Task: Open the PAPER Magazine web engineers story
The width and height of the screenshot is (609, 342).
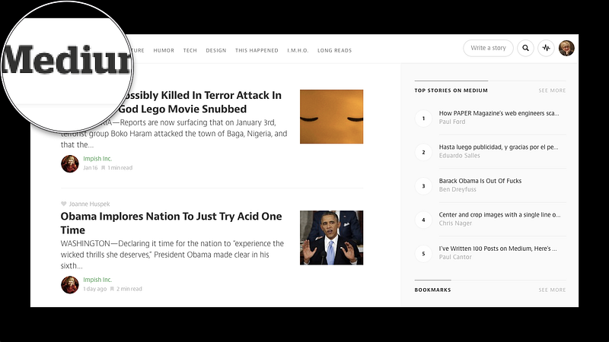Action: click(x=499, y=113)
